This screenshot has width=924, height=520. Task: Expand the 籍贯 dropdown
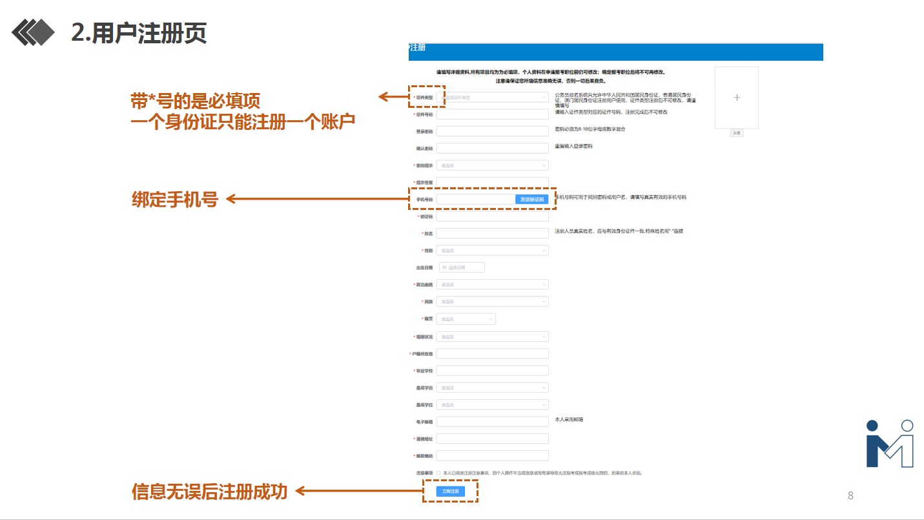coord(466,319)
